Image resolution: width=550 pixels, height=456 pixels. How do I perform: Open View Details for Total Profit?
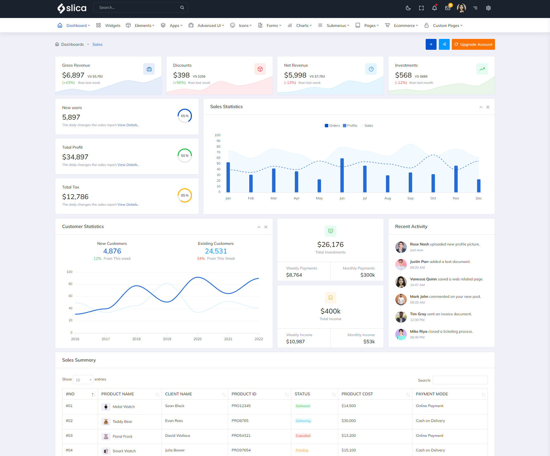tap(128, 165)
